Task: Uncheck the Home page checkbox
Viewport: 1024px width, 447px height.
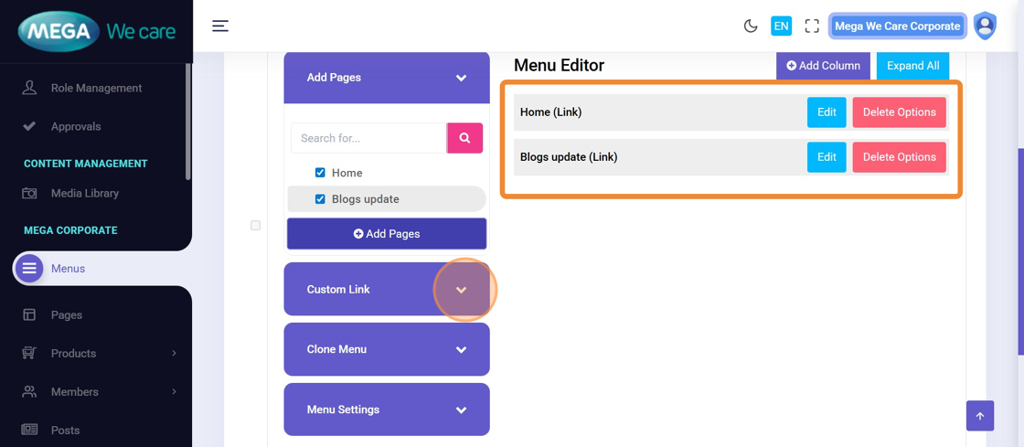Action: (320, 173)
